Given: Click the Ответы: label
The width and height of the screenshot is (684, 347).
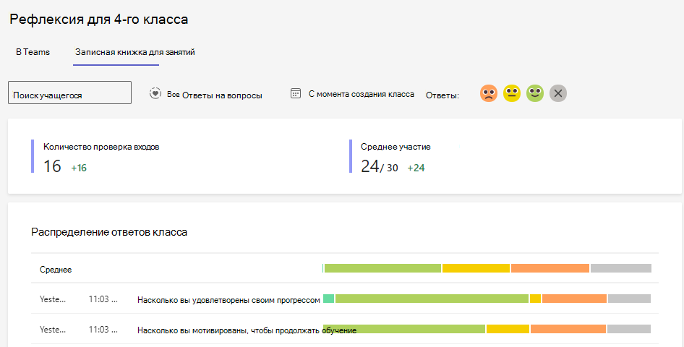Looking at the screenshot, I should [443, 95].
